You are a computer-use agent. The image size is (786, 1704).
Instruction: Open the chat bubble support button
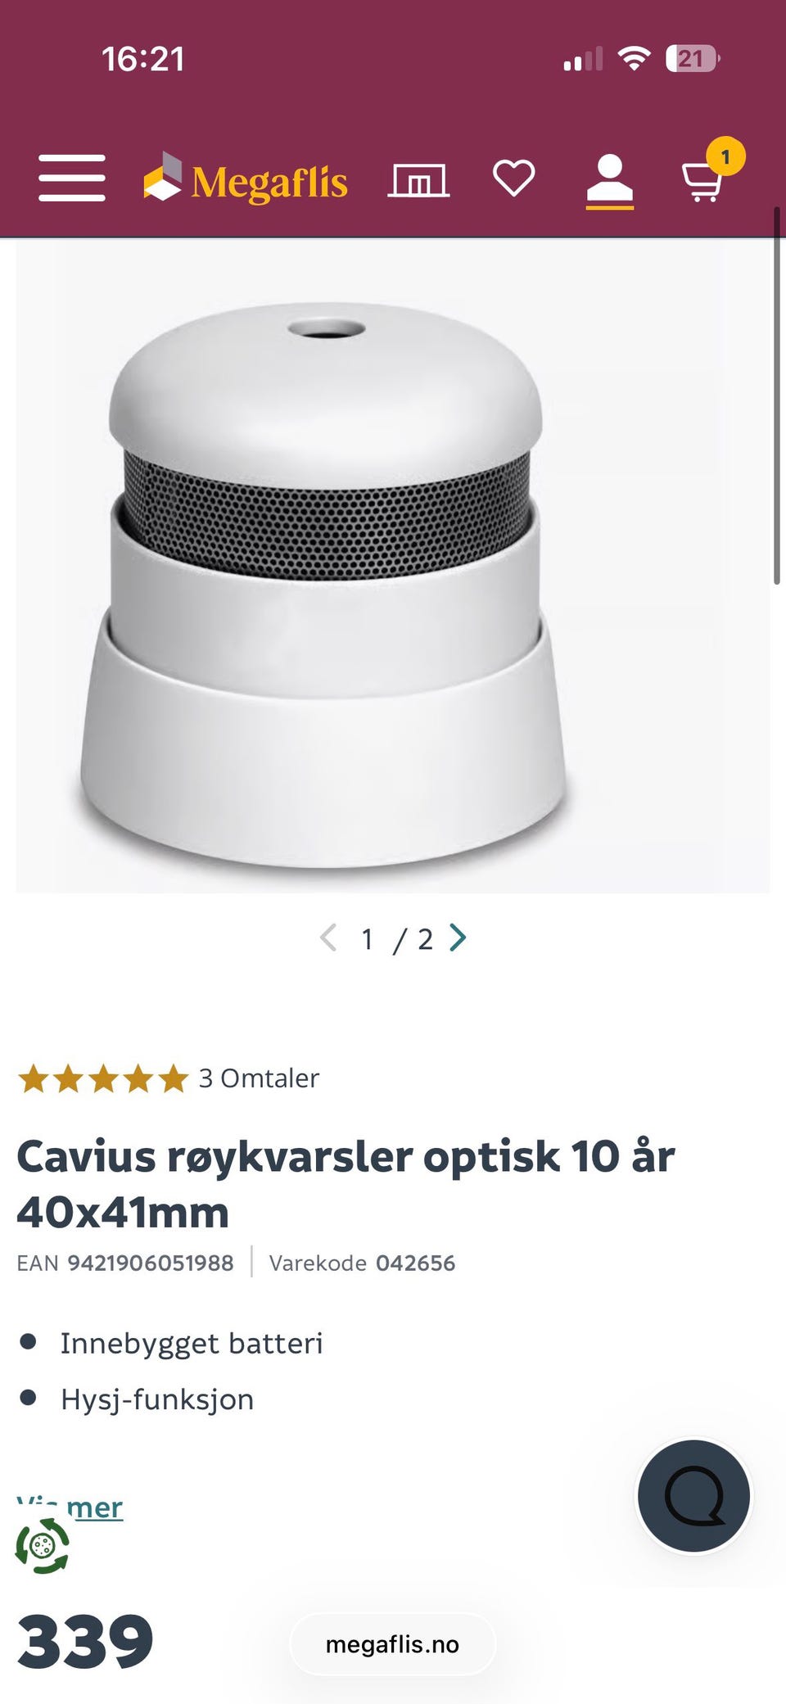[x=693, y=1495]
